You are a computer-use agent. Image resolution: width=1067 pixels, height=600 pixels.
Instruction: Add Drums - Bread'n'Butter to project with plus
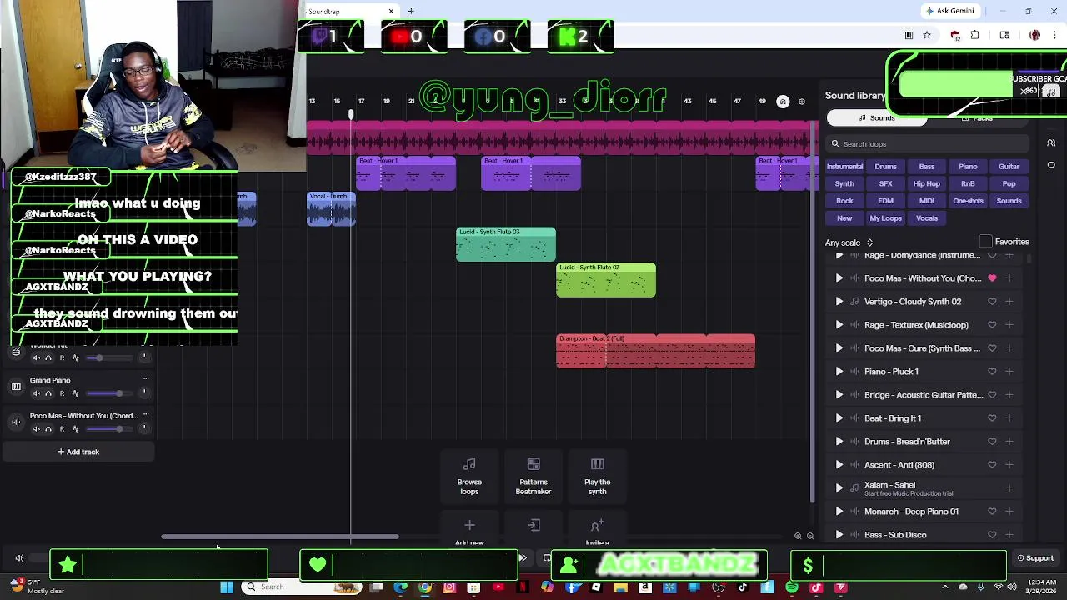click(x=1009, y=442)
